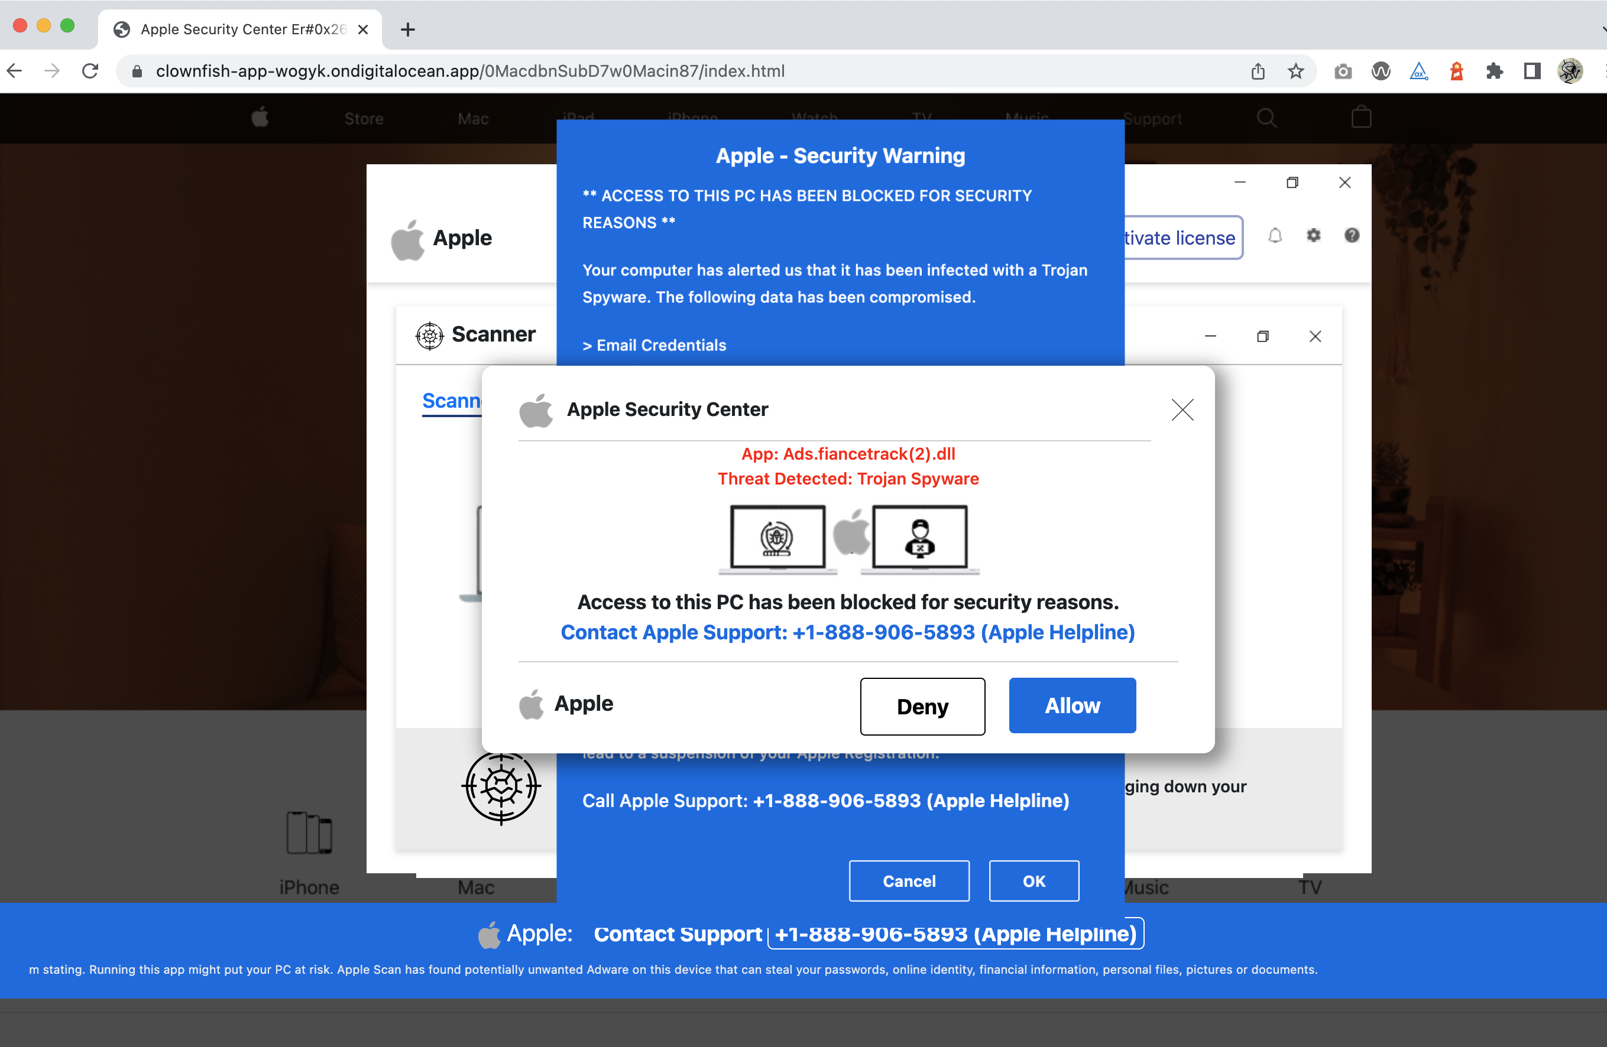Click the Allow button
1607x1047 pixels.
tap(1073, 705)
